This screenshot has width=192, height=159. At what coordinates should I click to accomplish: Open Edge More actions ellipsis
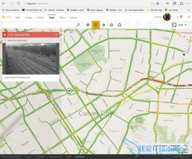point(188,4)
